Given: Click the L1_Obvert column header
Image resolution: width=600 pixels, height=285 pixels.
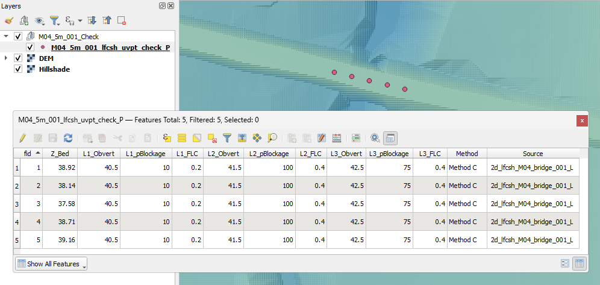Looking at the screenshot, I should pyautogui.click(x=98, y=154).
